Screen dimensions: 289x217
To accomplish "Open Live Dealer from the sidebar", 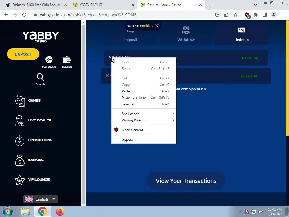I will point(33,120).
